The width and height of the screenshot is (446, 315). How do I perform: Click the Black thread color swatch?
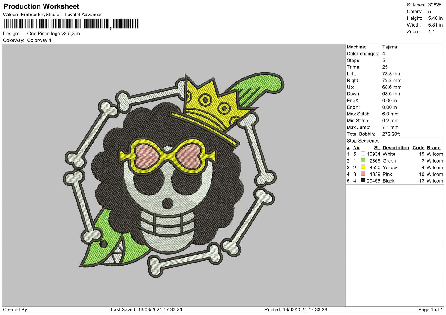point(363,181)
